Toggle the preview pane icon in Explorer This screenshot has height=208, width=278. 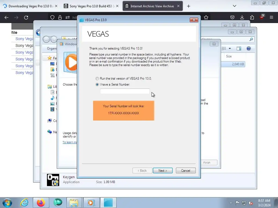pyautogui.click(x=239, y=48)
